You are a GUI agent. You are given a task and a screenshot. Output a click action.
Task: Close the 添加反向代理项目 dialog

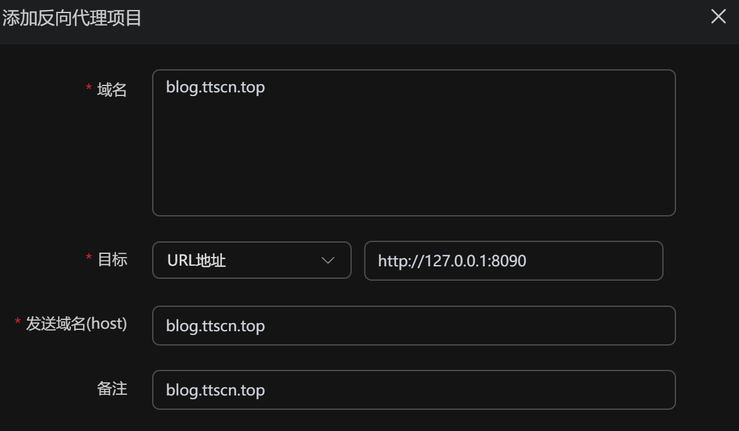718,17
